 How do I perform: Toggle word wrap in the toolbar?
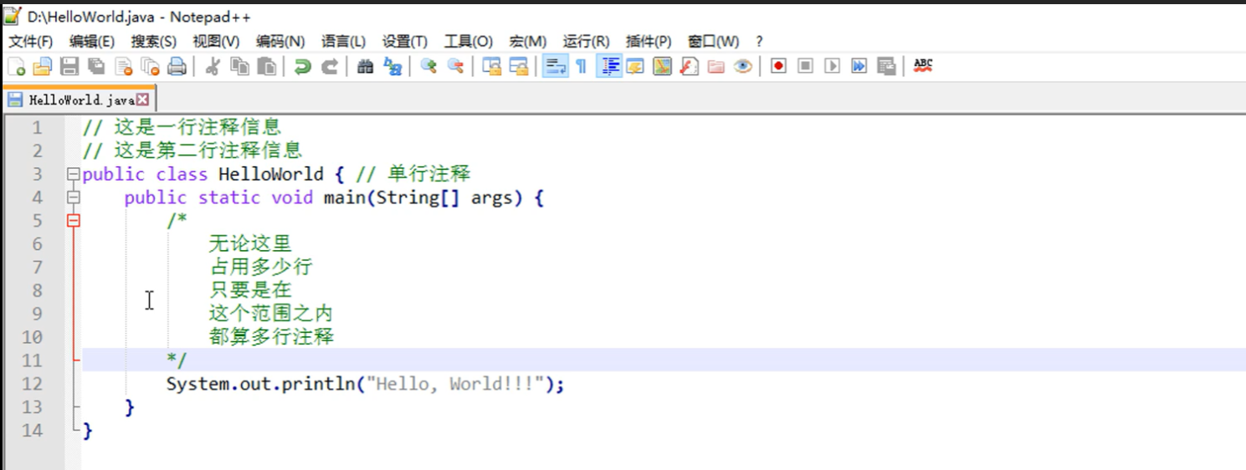click(x=555, y=66)
